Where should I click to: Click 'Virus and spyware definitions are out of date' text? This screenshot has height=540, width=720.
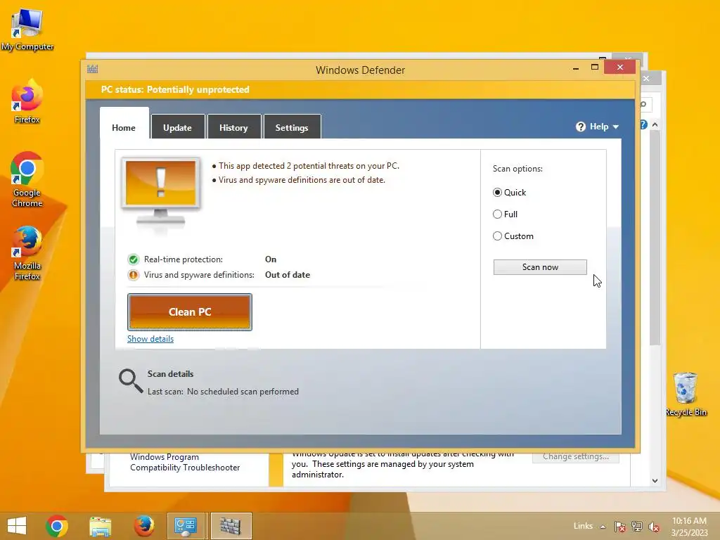coord(302,180)
